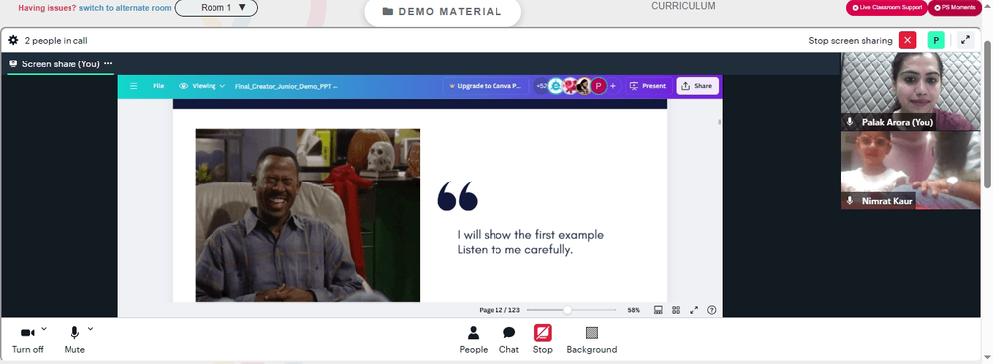Switch to the CURRICULUM tab
This screenshot has width=993, height=364.
(683, 6)
